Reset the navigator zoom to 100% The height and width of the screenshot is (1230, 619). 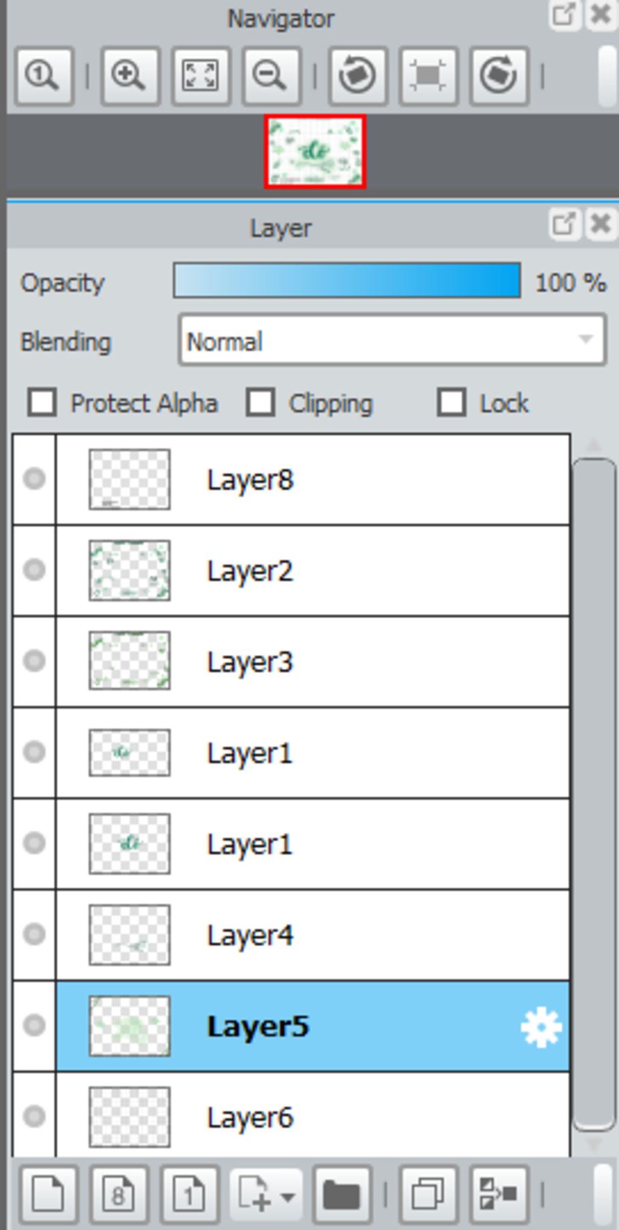pyautogui.click(x=44, y=76)
